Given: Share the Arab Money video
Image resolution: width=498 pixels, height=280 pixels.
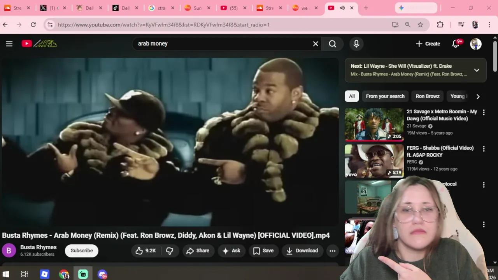Looking at the screenshot, I should click(198, 251).
